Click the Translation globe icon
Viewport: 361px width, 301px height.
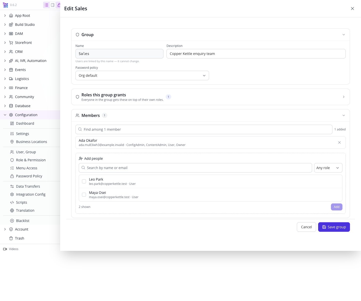point(12,210)
